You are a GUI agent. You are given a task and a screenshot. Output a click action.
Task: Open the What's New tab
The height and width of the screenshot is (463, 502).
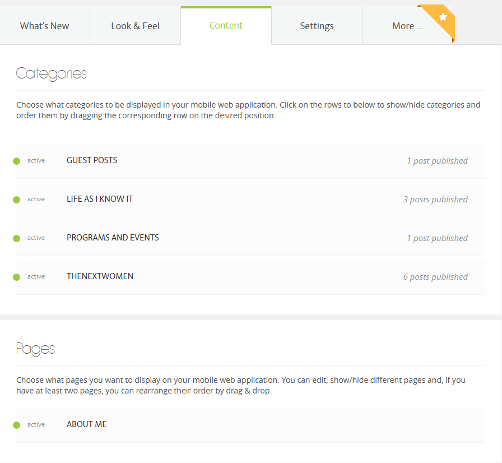point(45,26)
